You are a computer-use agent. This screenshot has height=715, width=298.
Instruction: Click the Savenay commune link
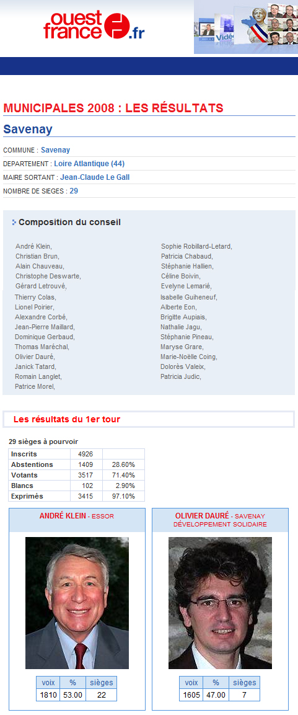pos(55,150)
